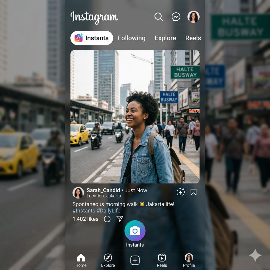
Task: Open Profile in bottom bar
Action: tap(189, 260)
